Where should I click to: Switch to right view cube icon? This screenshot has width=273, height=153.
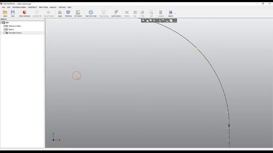(x=159, y=21)
